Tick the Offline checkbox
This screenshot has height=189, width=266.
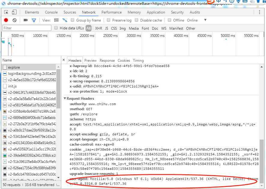click(169, 20)
